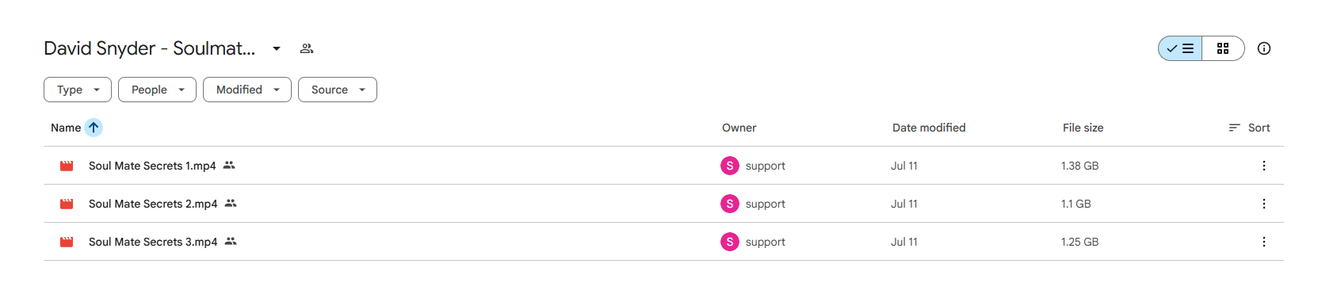The image size is (1341, 298).
Task: Click the shared icon beside Soul Mate Secrets 2.mp4
Action: pos(231,204)
